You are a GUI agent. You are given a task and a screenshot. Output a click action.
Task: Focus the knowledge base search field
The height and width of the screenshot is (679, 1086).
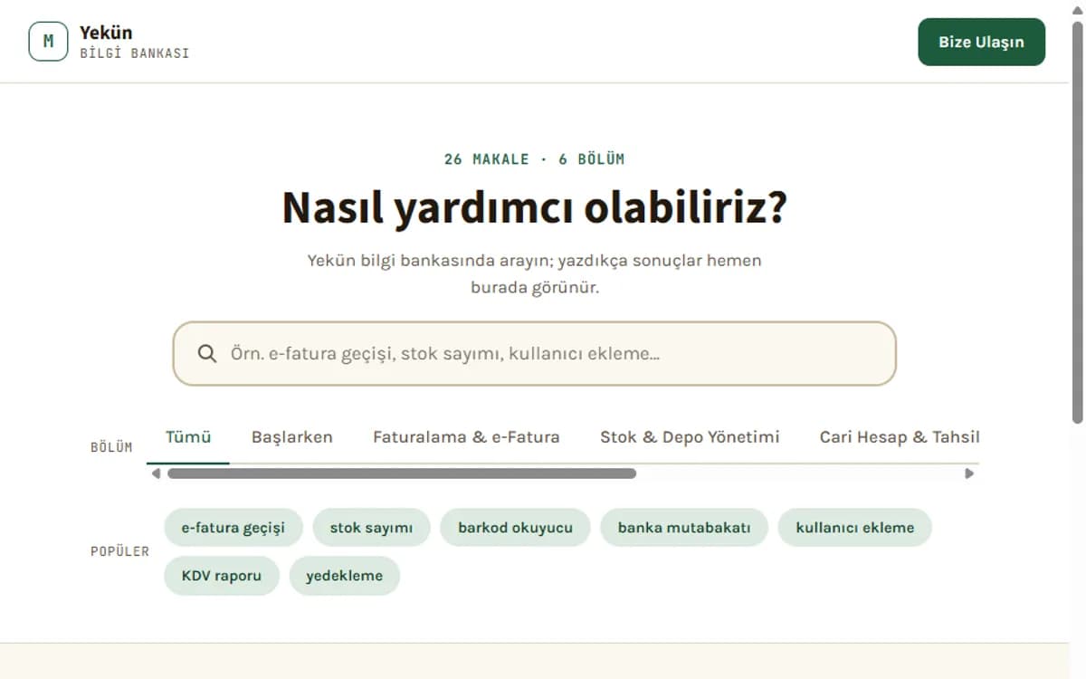(534, 353)
